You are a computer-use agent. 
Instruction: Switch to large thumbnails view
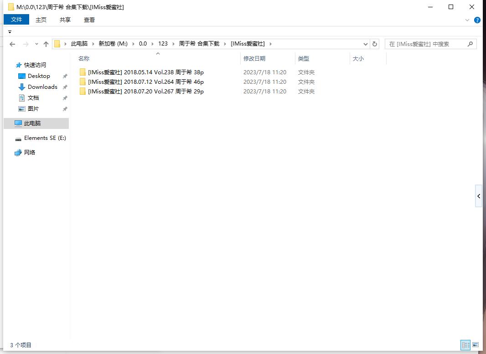coord(475,345)
